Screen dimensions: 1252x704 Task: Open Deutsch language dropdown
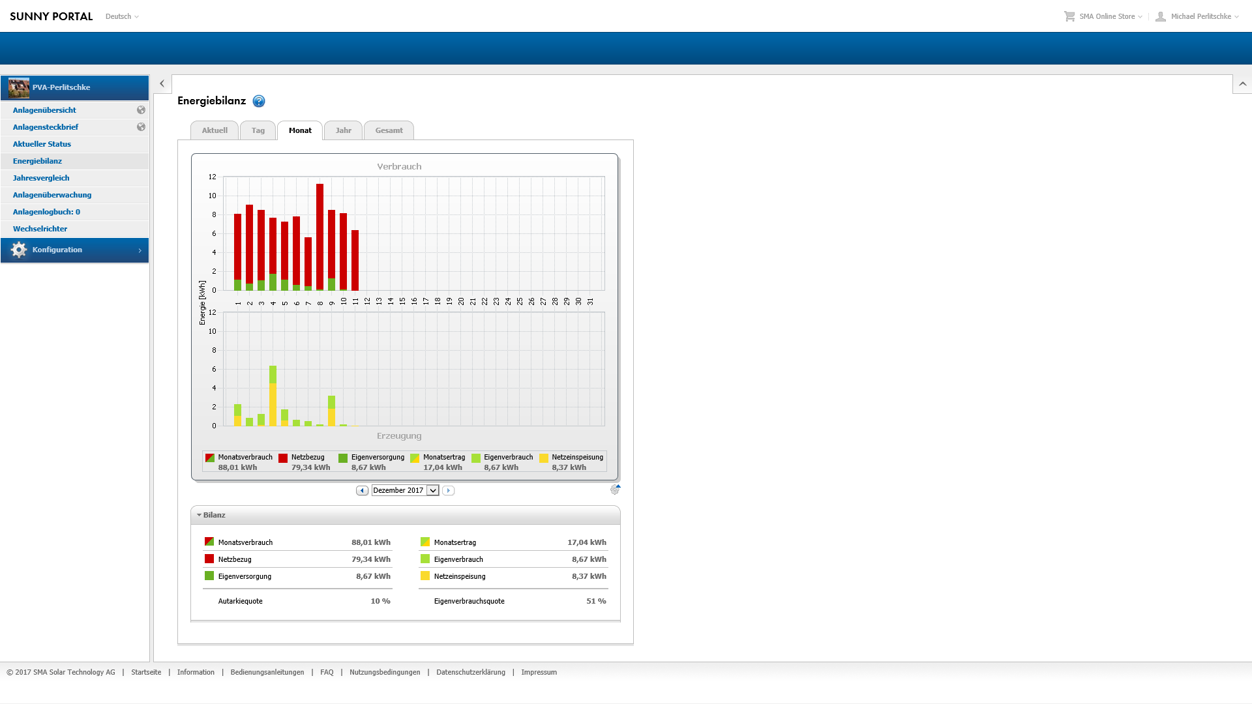pos(122,16)
